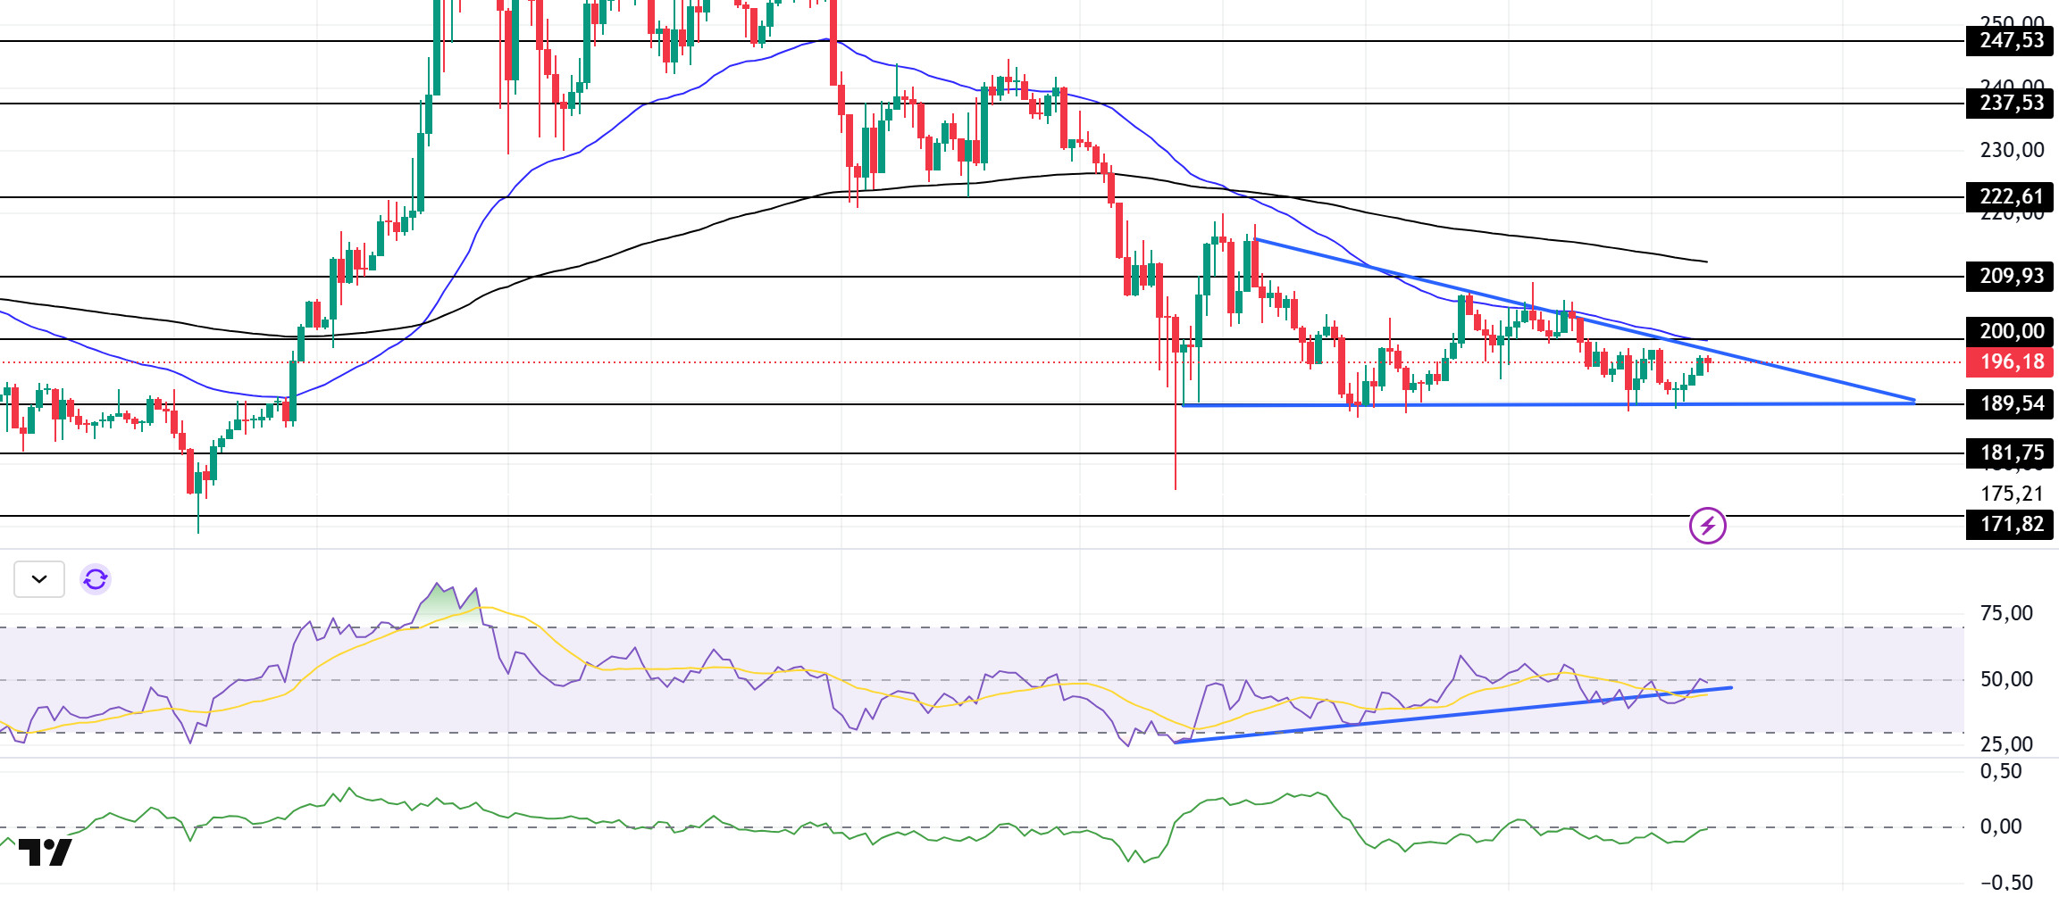Click the 0,00 oscillator axis value
The height and width of the screenshot is (905, 2059).
2001,826
